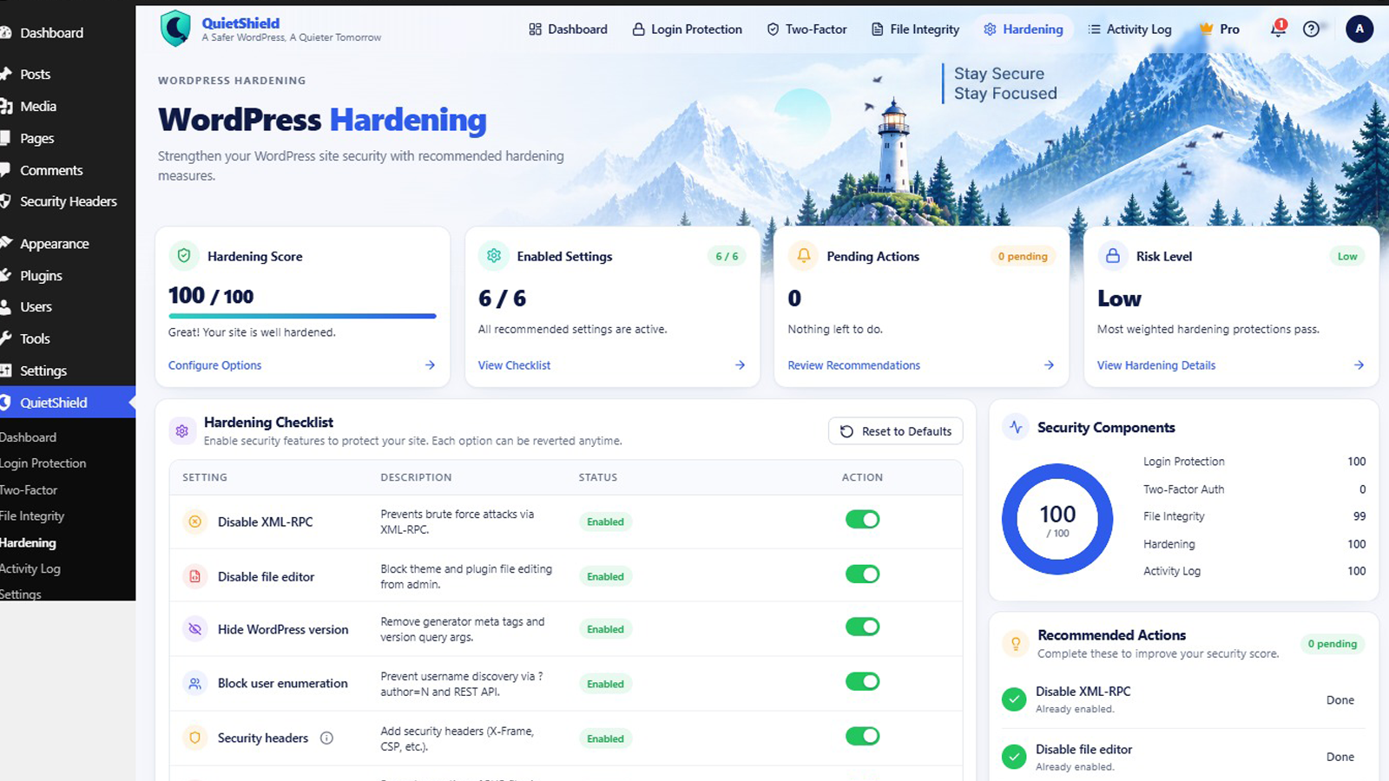Toggle off Disable file editor switch

point(863,574)
